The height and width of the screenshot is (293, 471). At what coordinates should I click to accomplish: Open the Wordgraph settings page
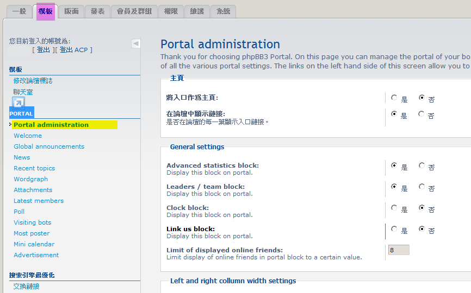click(x=30, y=179)
